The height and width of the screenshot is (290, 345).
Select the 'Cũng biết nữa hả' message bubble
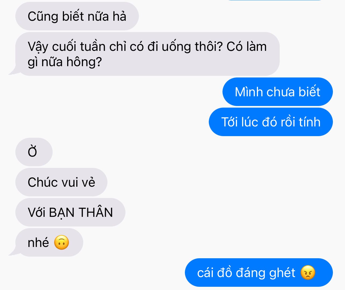pos(77,16)
